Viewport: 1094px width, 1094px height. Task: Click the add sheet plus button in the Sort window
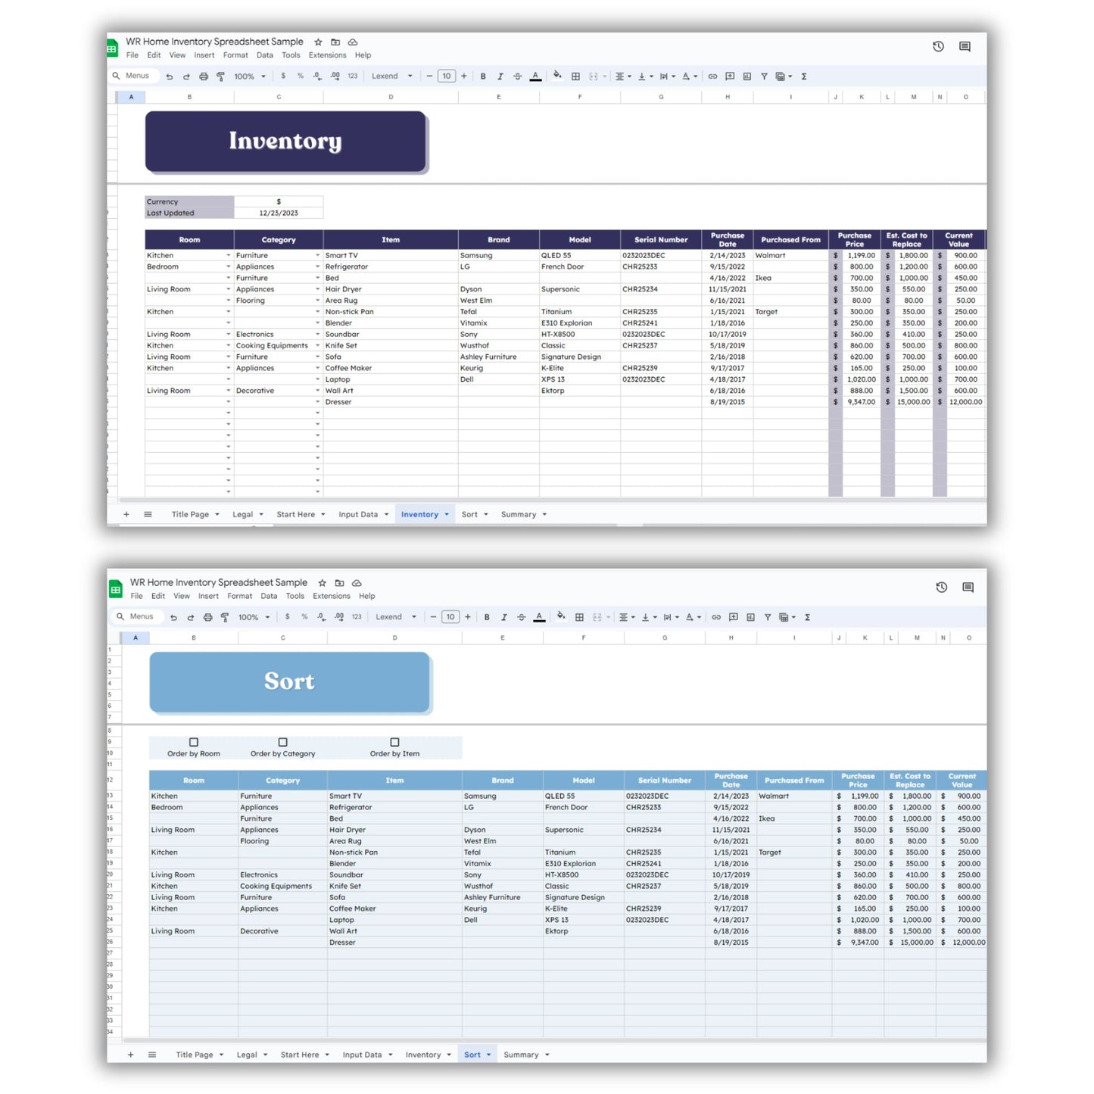[x=130, y=1055]
